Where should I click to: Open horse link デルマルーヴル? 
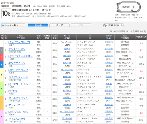pyautogui.click(x=18, y=112)
